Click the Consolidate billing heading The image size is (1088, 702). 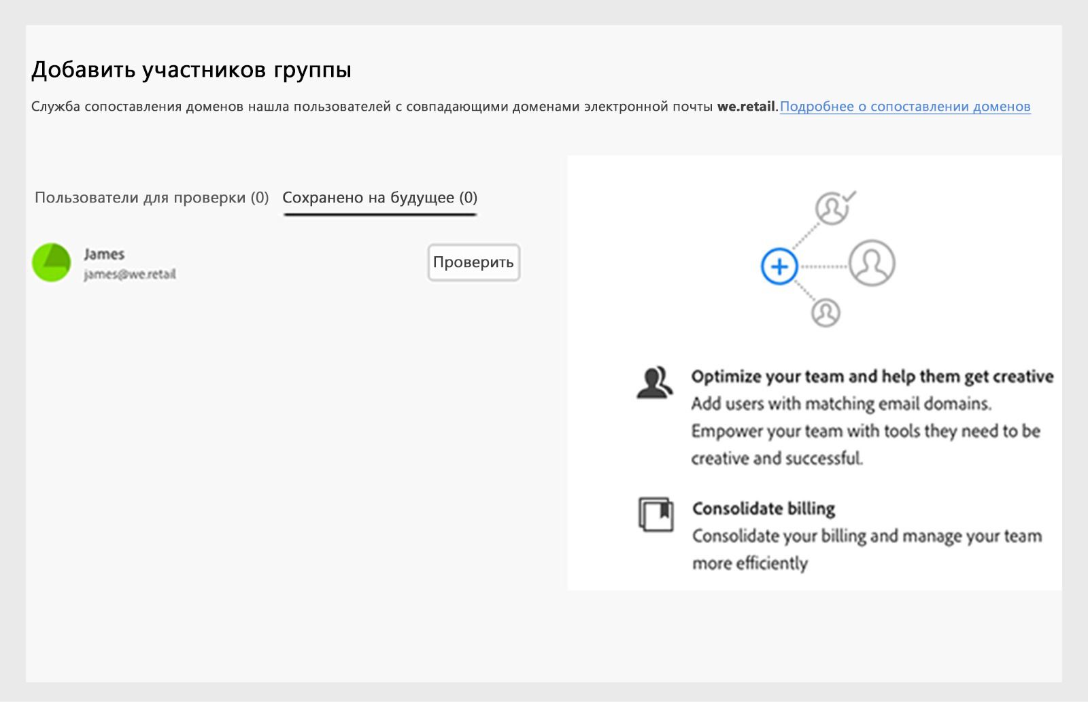763,508
